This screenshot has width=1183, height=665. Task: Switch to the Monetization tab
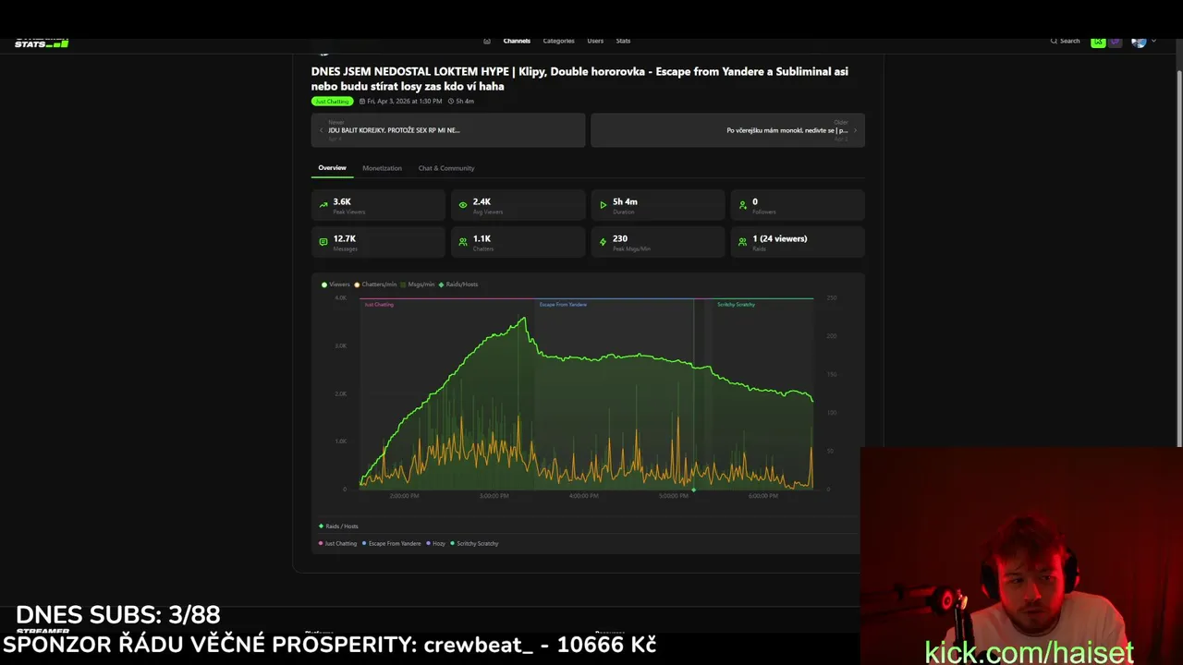[382, 168]
